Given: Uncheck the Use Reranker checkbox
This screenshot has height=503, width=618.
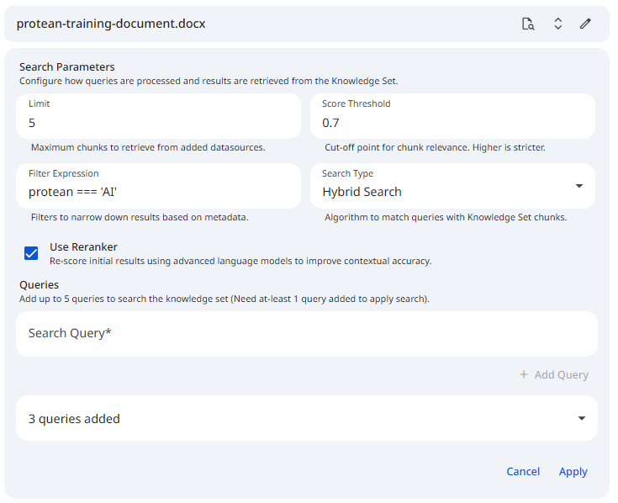Looking at the screenshot, I should pyautogui.click(x=31, y=253).
